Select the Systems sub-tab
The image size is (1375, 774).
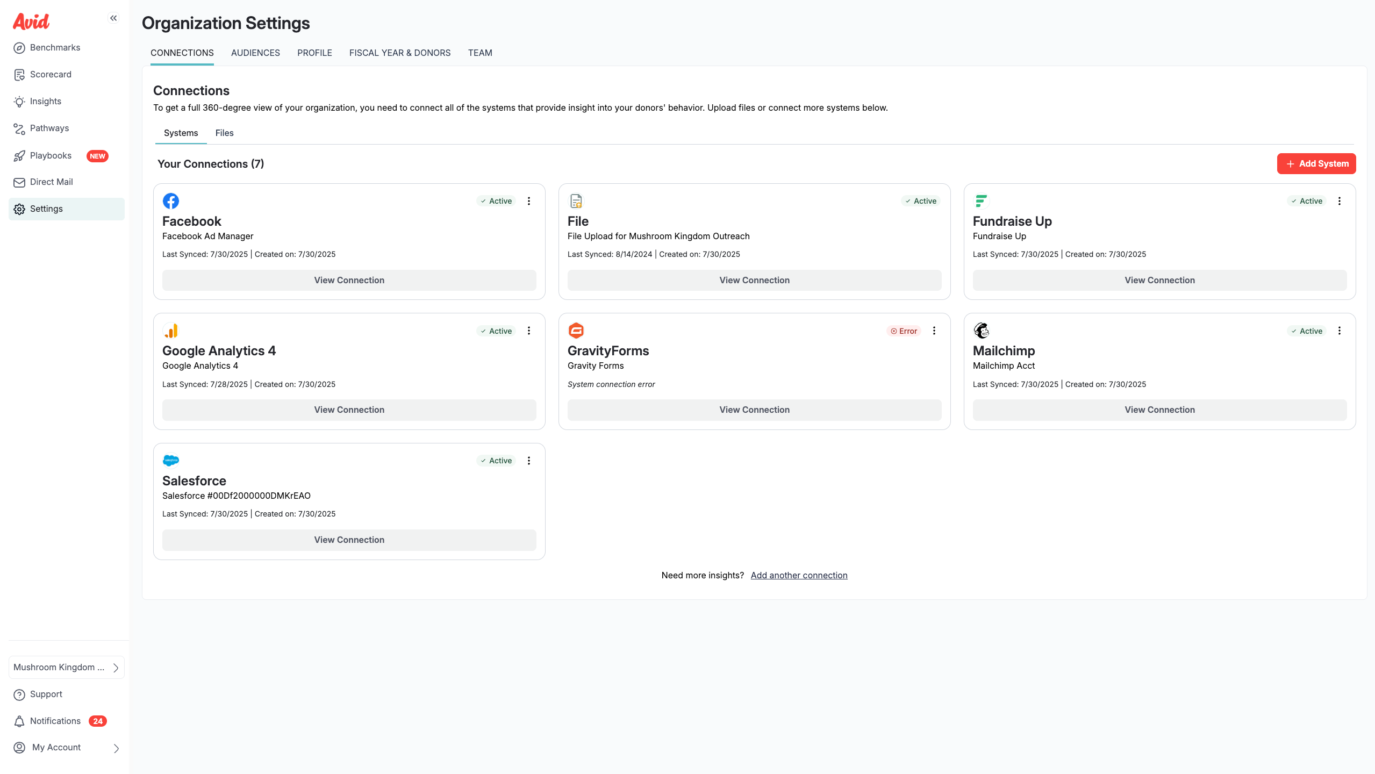pyautogui.click(x=181, y=133)
